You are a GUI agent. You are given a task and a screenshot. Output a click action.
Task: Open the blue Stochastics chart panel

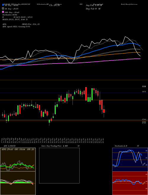point(130,160)
